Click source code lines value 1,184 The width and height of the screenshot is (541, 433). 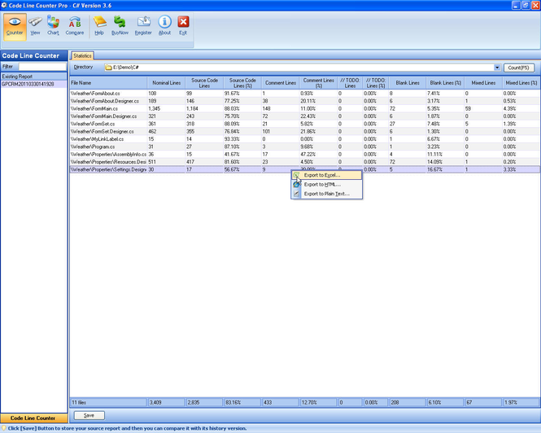pos(192,108)
